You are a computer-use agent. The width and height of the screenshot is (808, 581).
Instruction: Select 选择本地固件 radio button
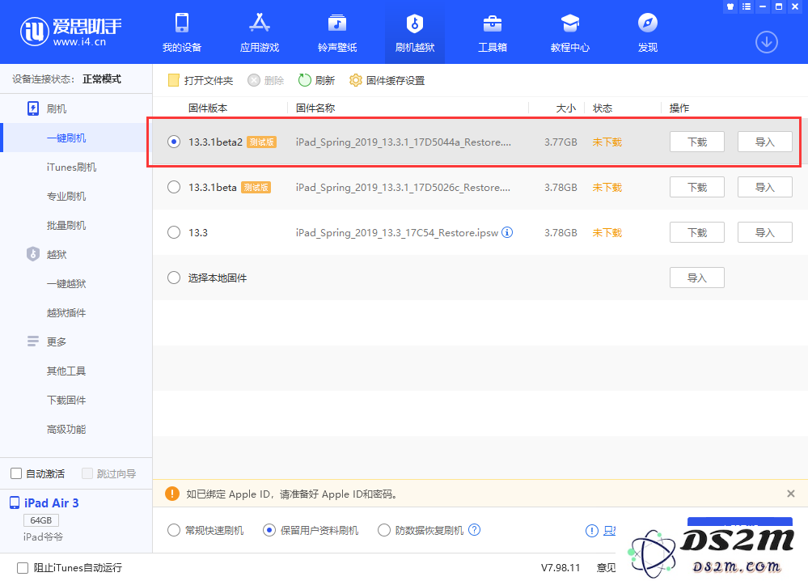click(174, 278)
